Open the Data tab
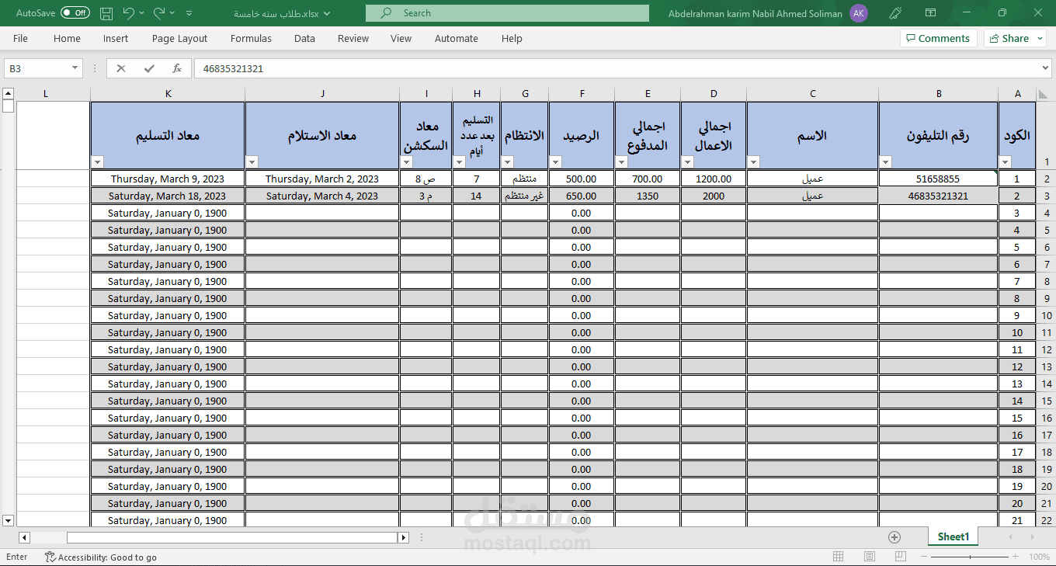The image size is (1056, 566). (304, 38)
